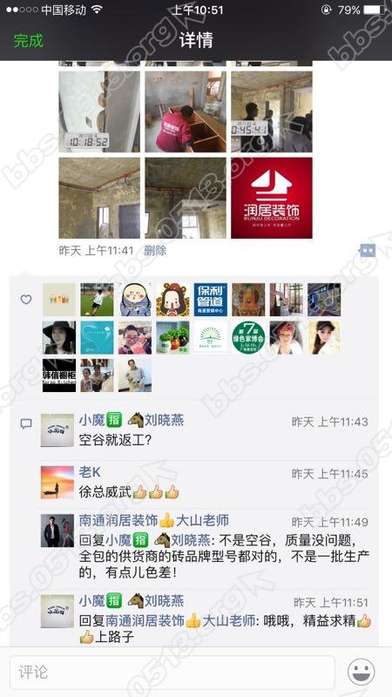
Task: Open the 南通润居装饰 大山老师 name link
Action: [x=154, y=520]
